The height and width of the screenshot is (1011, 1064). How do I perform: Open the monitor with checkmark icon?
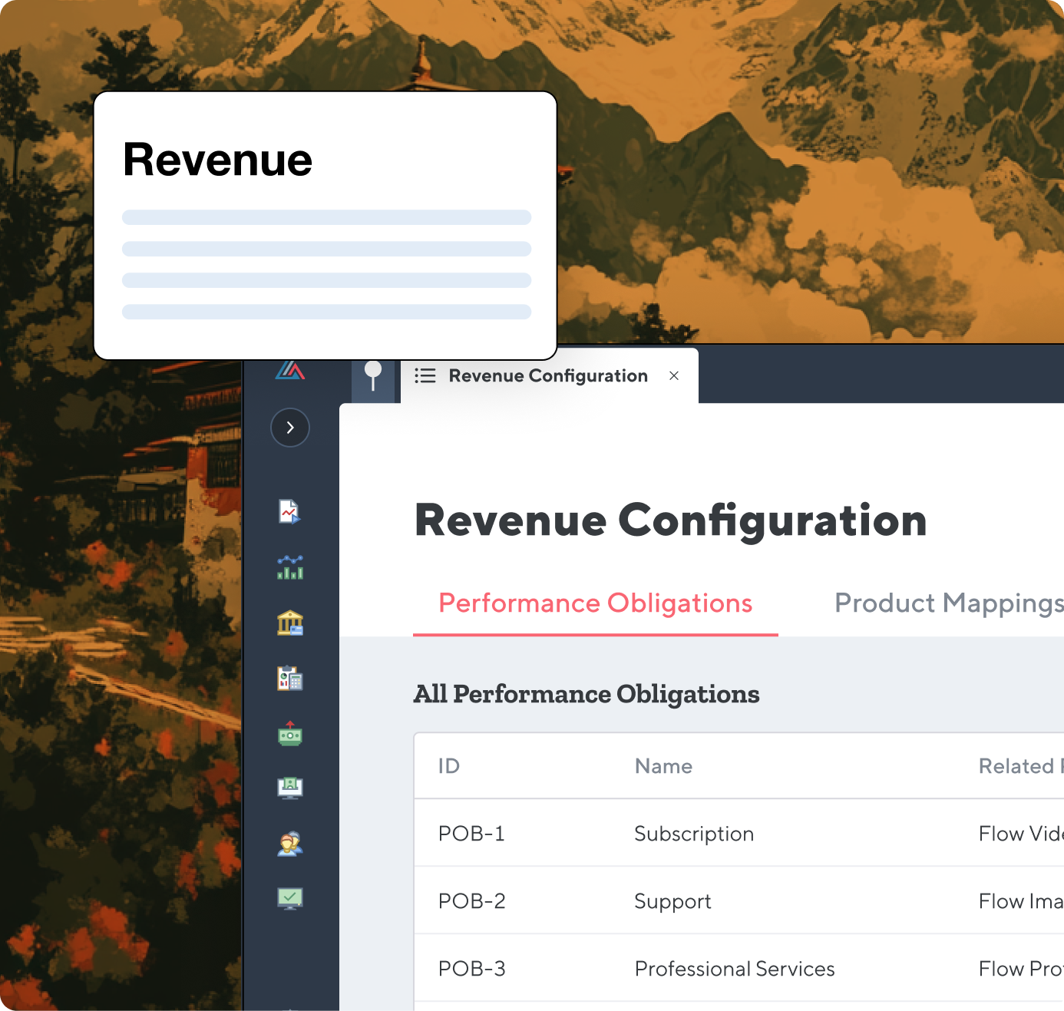290,899
